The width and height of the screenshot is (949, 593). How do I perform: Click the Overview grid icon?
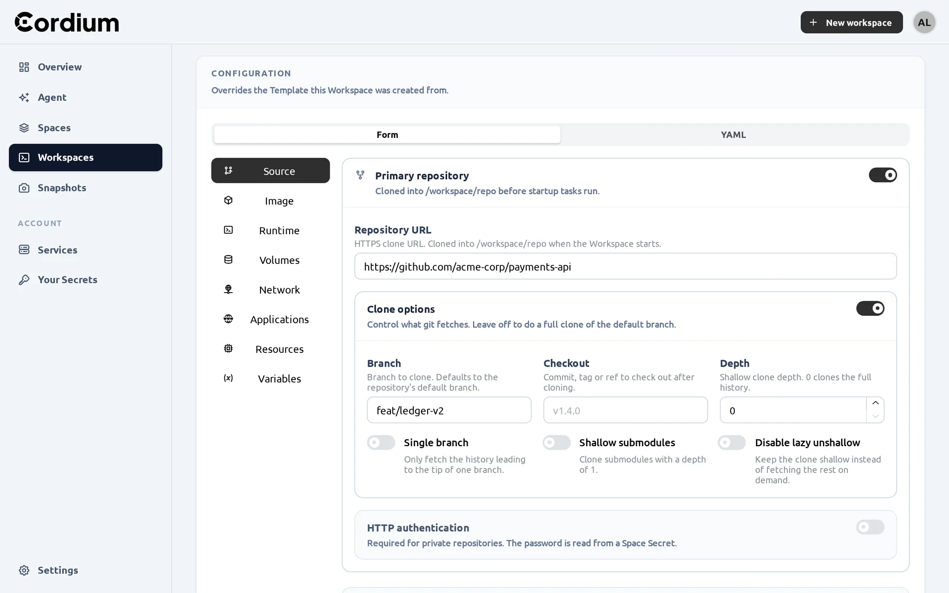24,67
